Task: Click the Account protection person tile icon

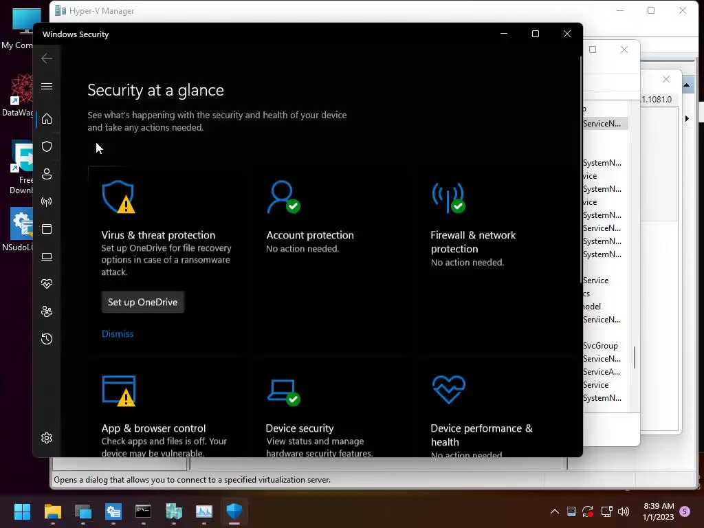Action: (x=283, y=197)
